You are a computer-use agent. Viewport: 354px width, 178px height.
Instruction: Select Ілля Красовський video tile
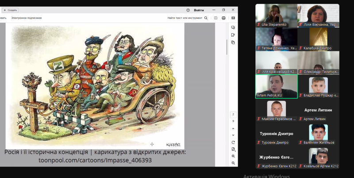coord(276,63)
